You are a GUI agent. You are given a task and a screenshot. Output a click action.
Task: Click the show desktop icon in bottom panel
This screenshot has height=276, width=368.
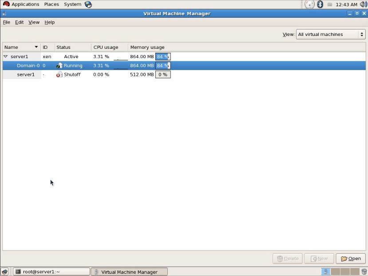(5, 272)
